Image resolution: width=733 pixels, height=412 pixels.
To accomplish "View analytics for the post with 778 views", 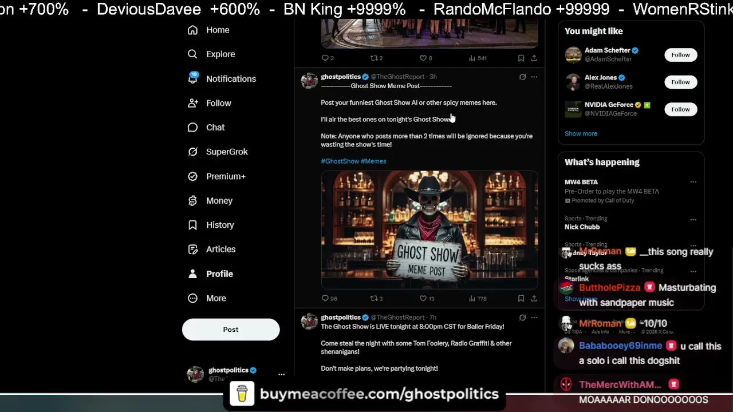I will 478,298.
